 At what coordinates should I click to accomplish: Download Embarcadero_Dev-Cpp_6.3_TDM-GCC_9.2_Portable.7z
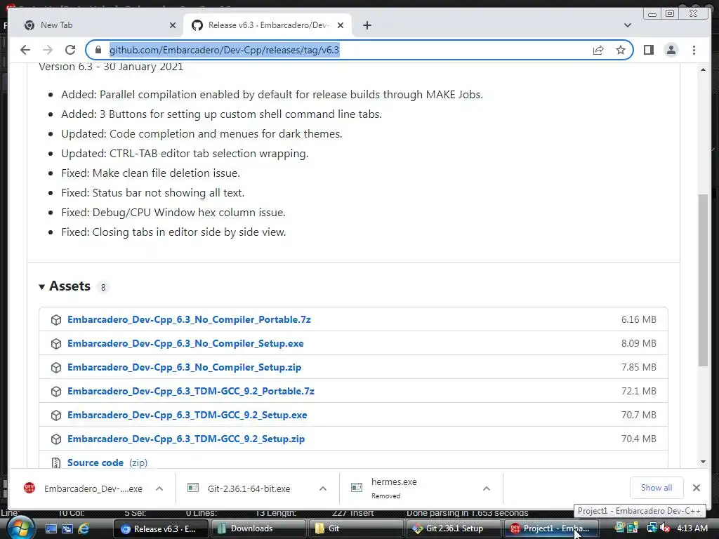tap(191, 391)
